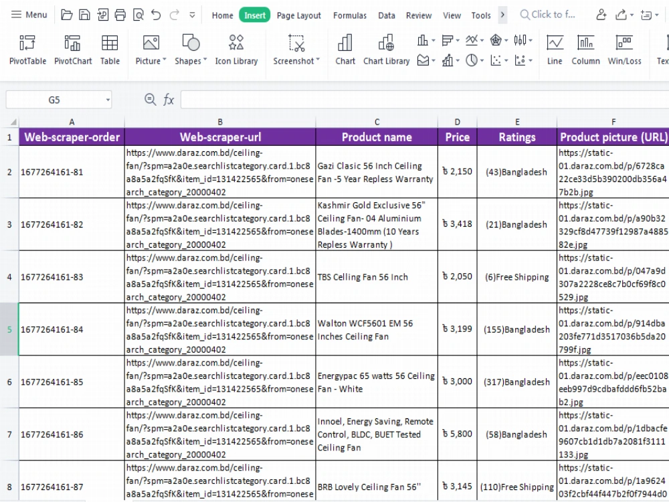This screenshot has width=669, height=502.
Task: Open the Page Layout tab
Action: pyautogui.click(x=298, y=15)
